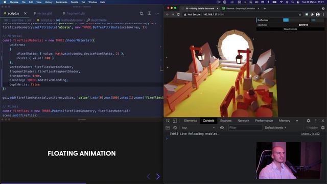Open the DevTools Sources tab
The image size is (327, 184).
click(226, 121)
